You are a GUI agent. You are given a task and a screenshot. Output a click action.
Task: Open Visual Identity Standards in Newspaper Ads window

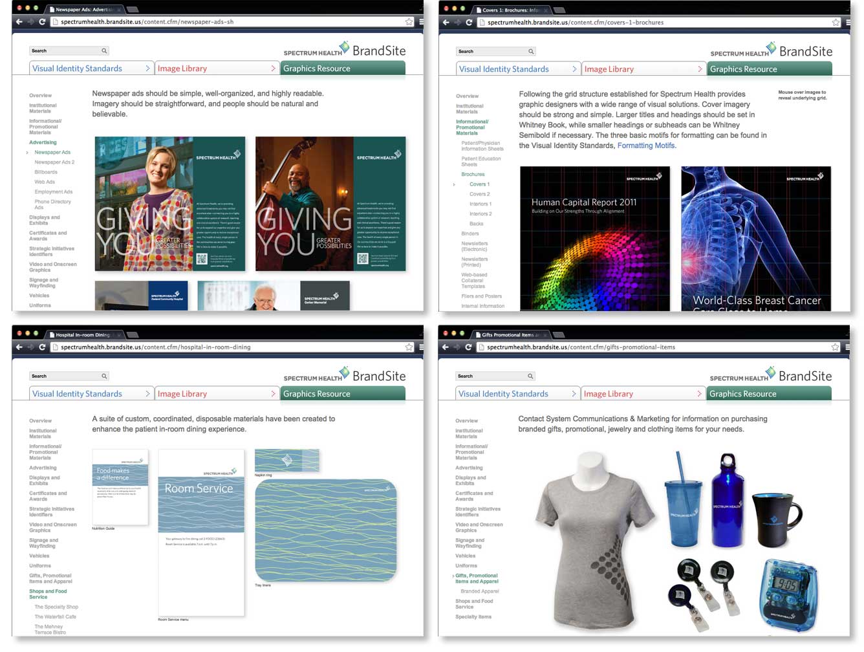point(91,68)
